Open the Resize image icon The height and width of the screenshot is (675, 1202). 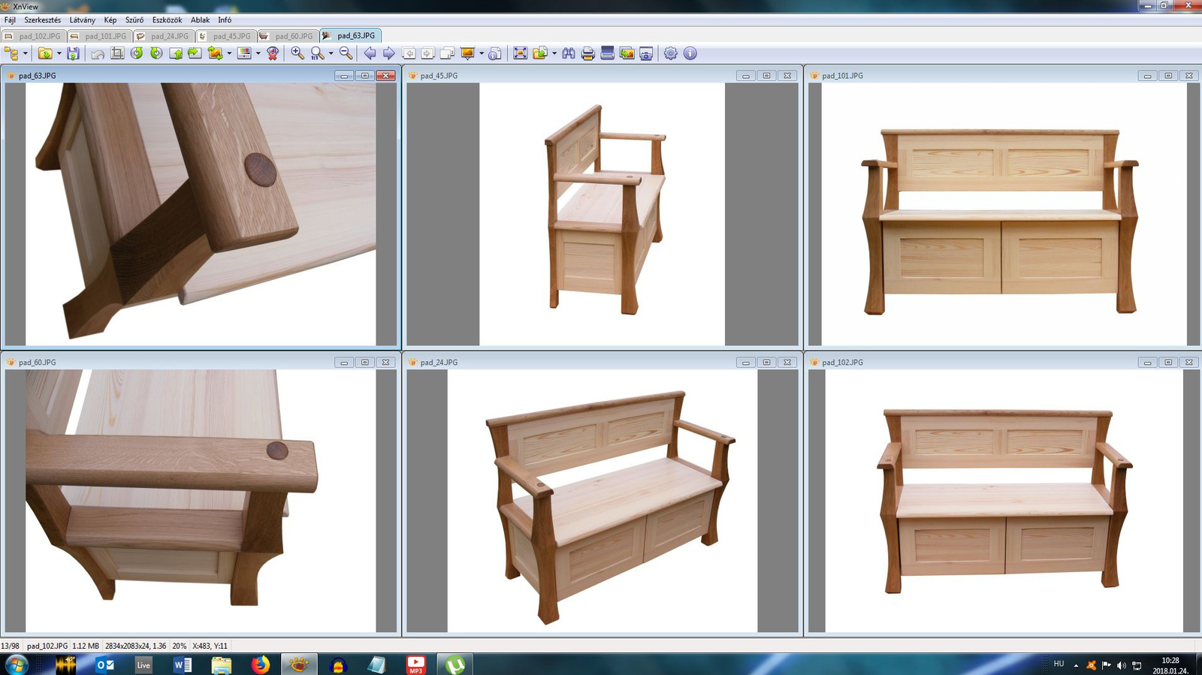(215, 53)
